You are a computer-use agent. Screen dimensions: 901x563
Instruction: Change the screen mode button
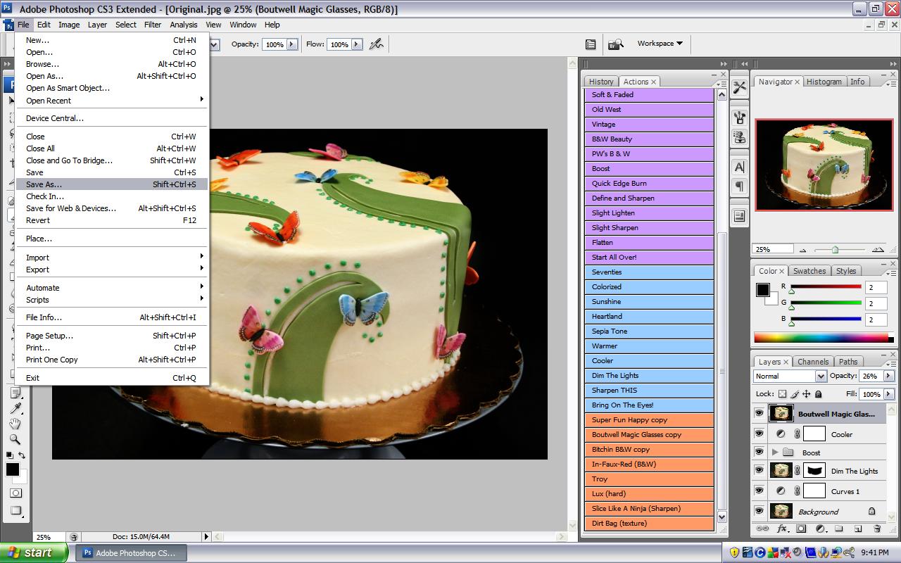(15, 512)
